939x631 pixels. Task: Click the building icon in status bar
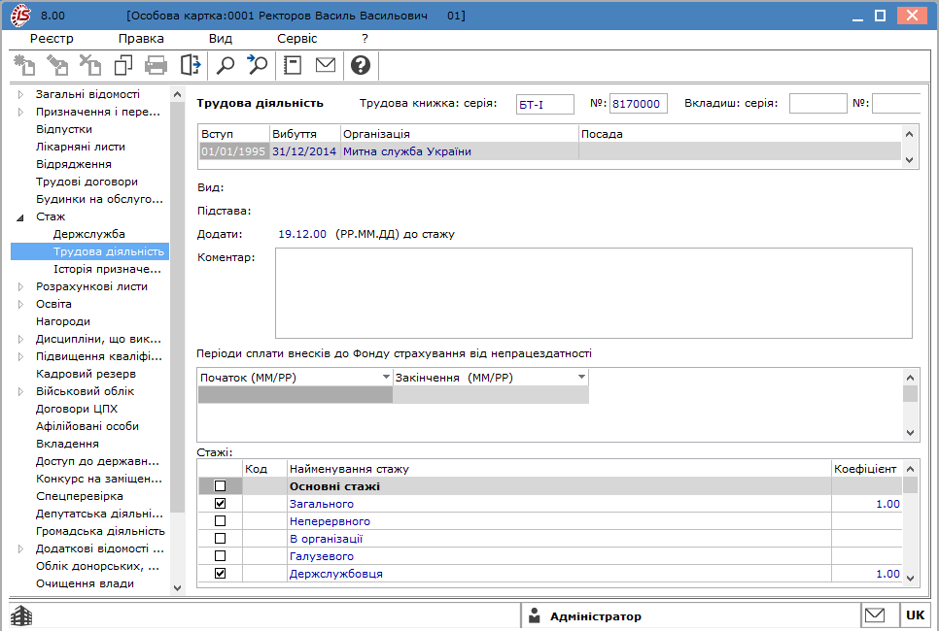pyautogui.click(x=22, y=615)
